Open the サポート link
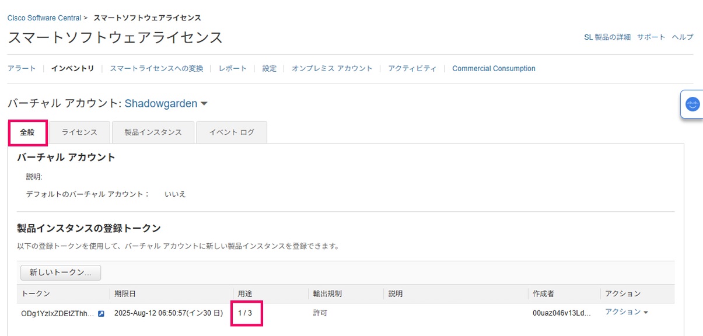 (651, 37)
